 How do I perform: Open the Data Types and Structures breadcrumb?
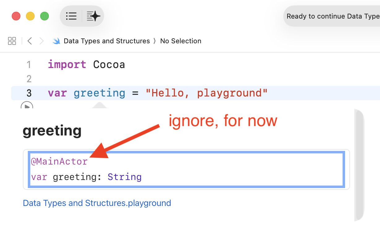106,41
